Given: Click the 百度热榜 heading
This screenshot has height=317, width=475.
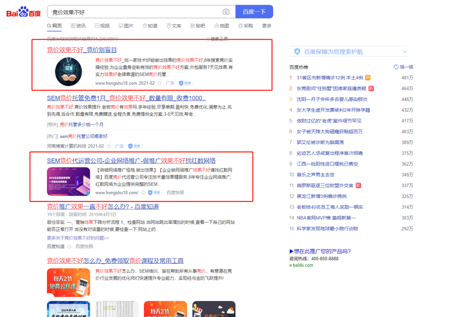Looking at the screenshot, I should 299,67.
